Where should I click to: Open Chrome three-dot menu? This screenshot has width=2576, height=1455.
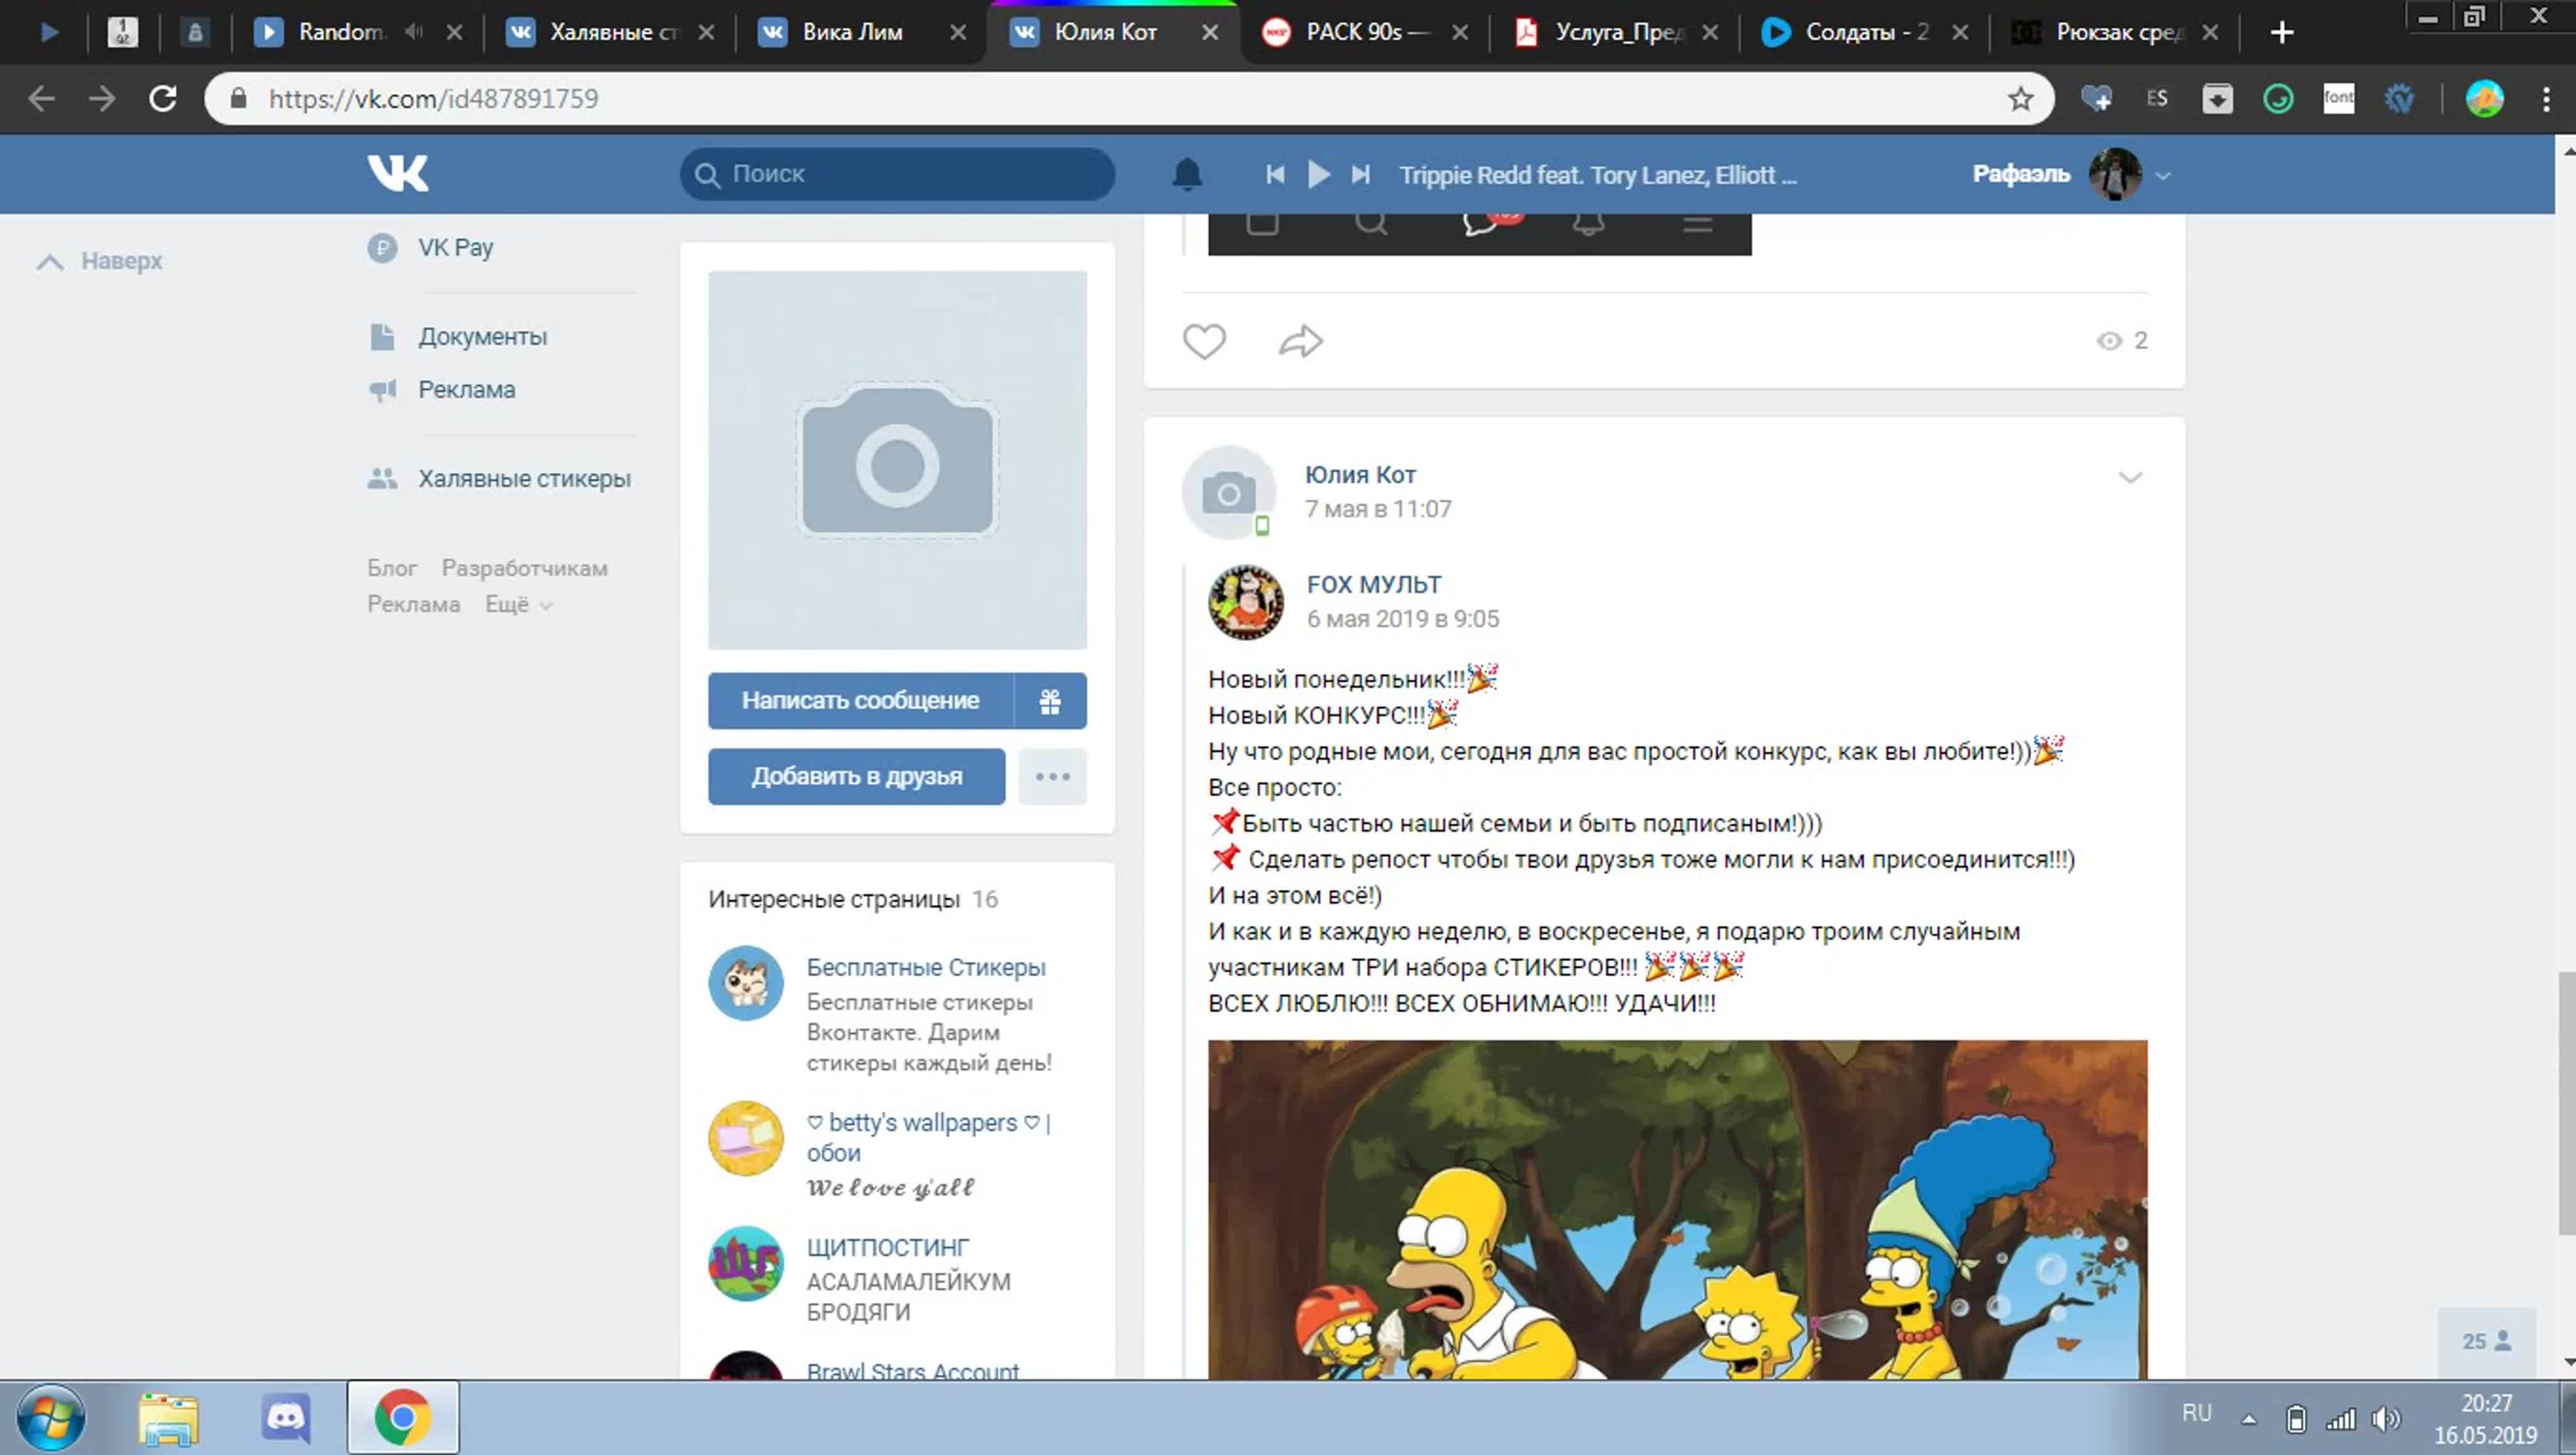click(2546, 98)
